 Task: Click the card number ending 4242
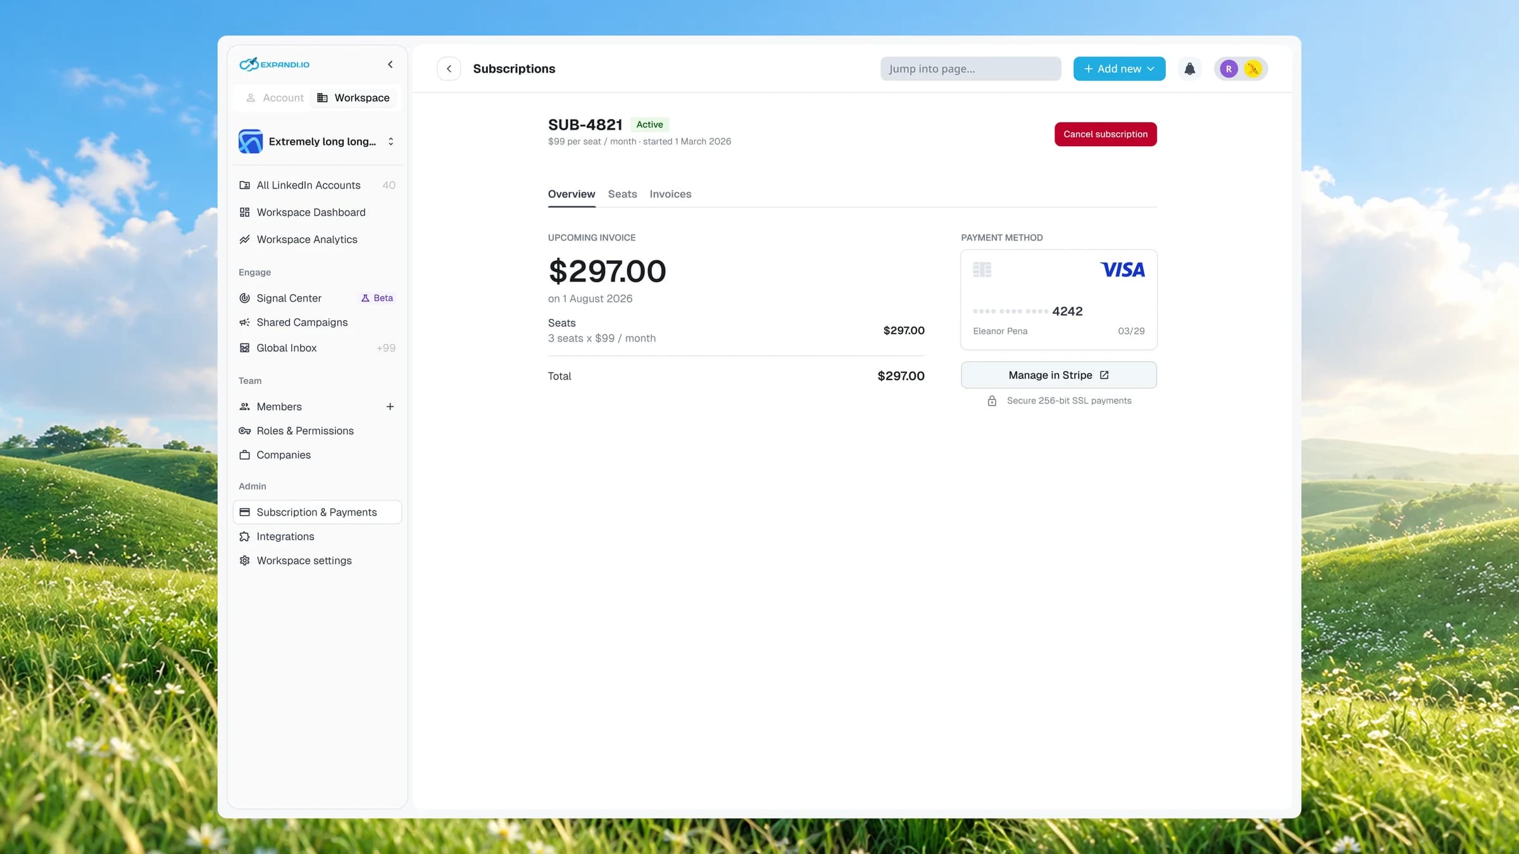pos(1027,311)
